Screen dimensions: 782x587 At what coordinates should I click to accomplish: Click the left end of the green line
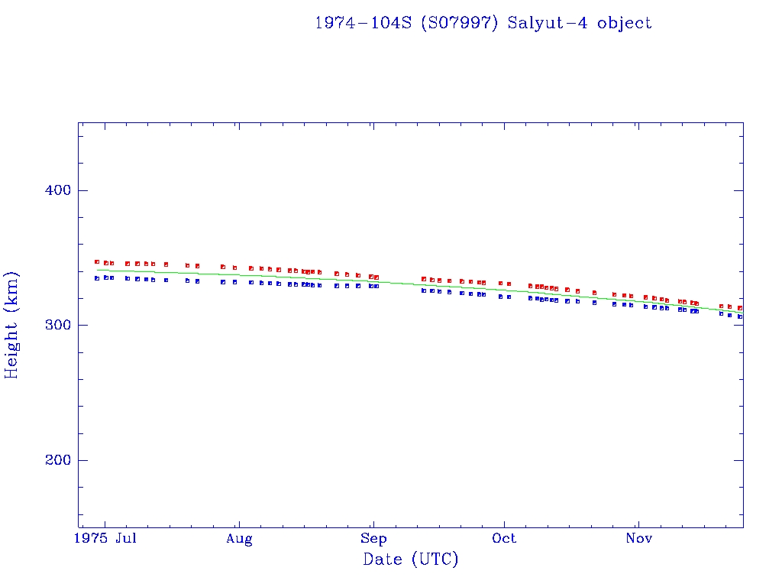click(97, 270)
